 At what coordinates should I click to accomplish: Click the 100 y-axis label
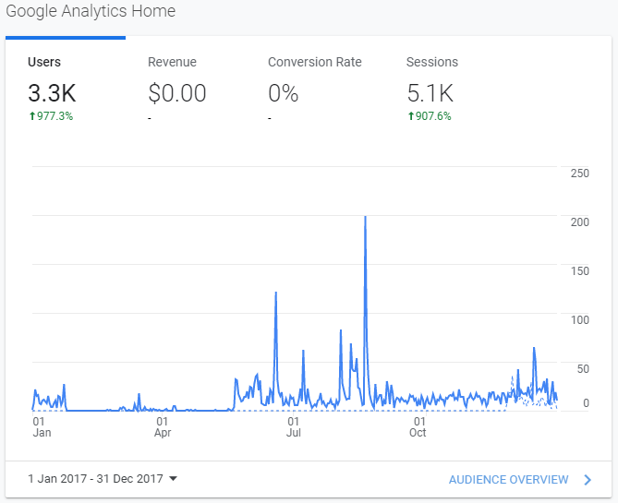tap(580, 320)
